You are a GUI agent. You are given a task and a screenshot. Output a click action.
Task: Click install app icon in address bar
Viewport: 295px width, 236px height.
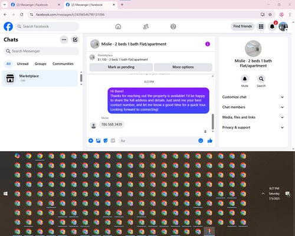[263, 14]
